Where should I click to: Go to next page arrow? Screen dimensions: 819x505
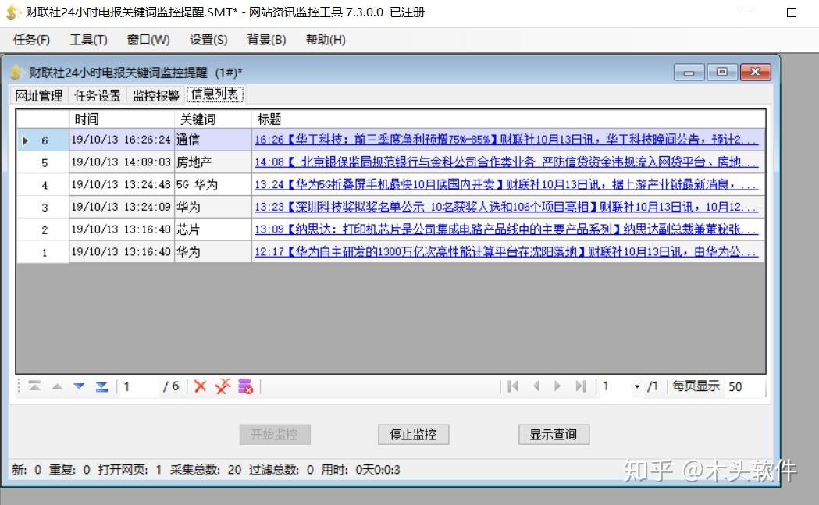[557, 386]
